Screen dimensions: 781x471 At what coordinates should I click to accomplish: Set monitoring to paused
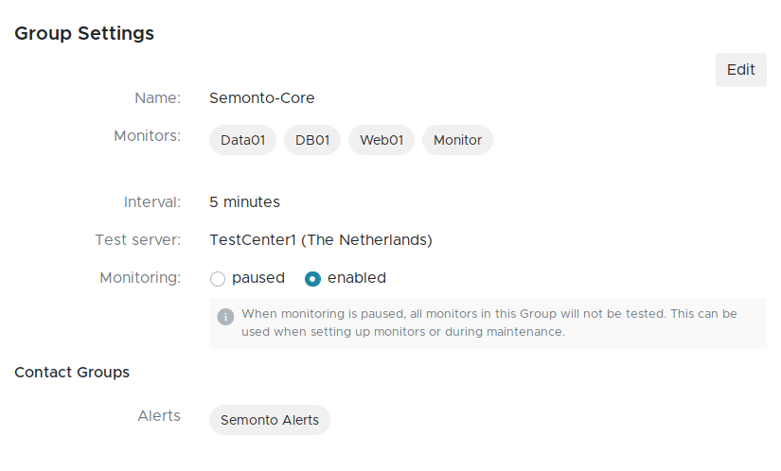pos(218,279)
